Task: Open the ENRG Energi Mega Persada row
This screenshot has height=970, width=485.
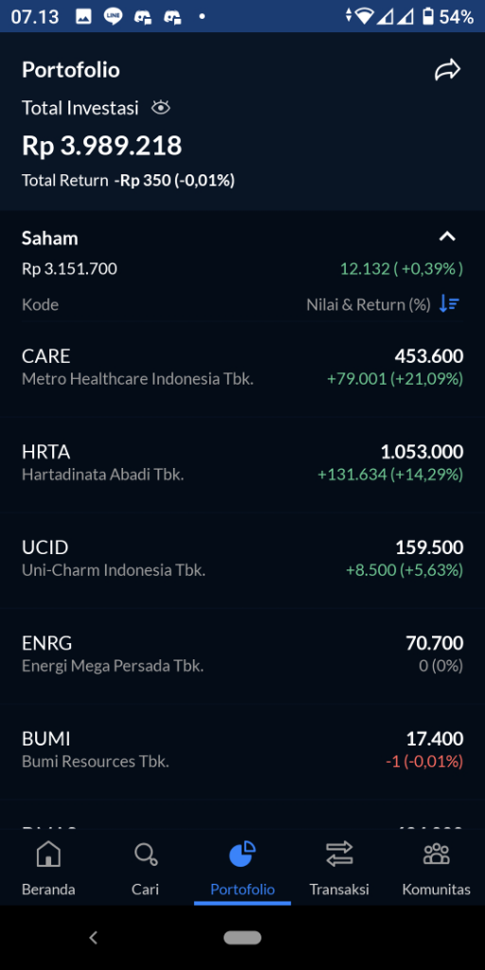Action: (x=242, y=655)
